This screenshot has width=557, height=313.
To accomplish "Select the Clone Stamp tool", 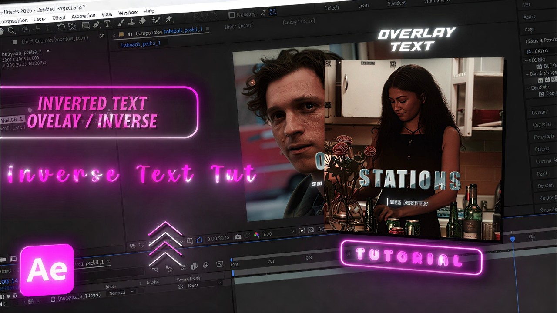I will point(132,21).
